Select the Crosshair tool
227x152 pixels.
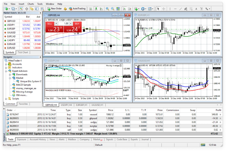tap(164, 9)
